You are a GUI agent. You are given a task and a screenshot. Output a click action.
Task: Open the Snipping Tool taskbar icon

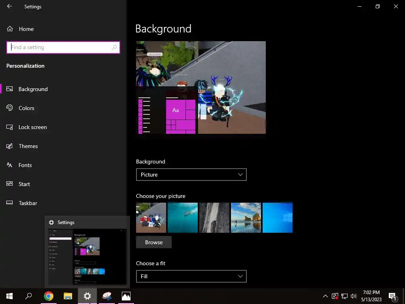point(107,296)
